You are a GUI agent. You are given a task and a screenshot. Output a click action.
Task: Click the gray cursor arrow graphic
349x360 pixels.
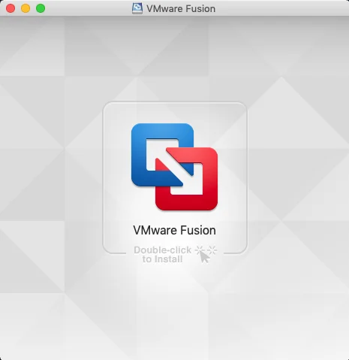[205, 257]
